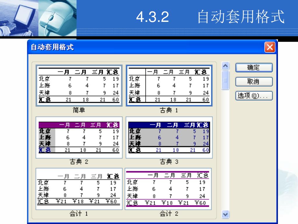Click the 古典 1 label text
The width and height of the screenshot is (298, 224).
[x=169, y=110]
